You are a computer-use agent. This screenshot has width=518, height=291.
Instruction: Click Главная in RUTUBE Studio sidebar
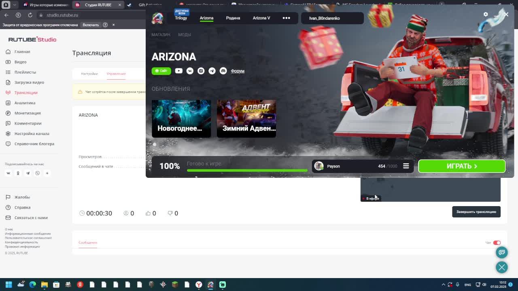point(22,52)
